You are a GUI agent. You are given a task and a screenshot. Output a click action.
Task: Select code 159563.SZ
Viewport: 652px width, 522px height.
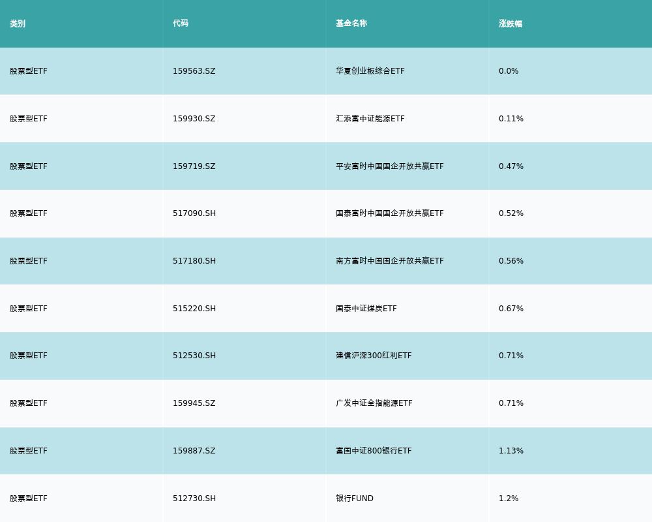tap(194, 71)
